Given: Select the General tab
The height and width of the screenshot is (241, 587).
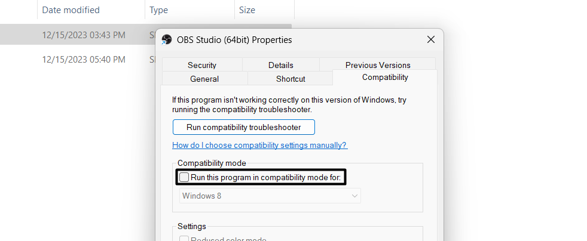Looking at the screenshot, I should coord(204,79).
